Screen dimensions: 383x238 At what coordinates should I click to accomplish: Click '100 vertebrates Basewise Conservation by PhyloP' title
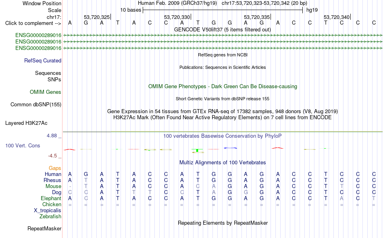(x=223, y=136)
